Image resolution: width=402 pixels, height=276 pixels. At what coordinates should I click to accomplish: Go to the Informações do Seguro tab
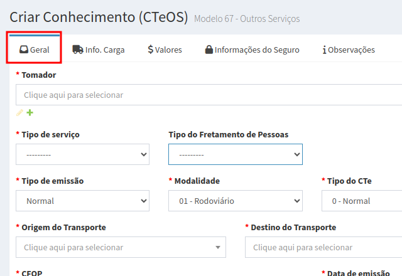coord(257,50)
